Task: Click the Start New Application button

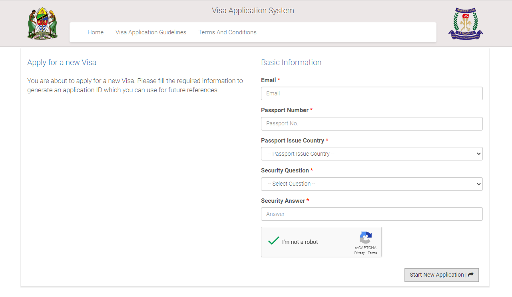Action: point(442,275)
